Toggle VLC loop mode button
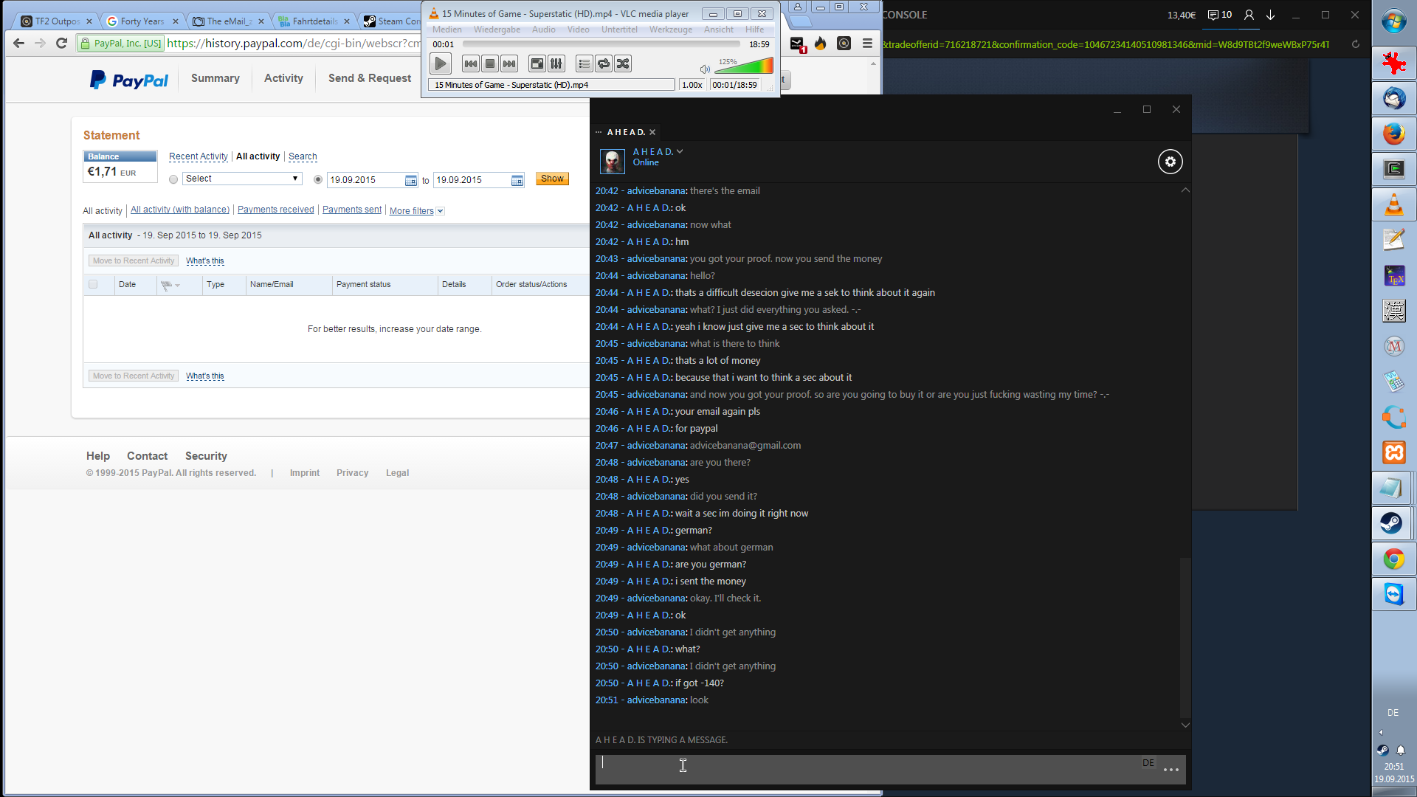Screen dimensions: 1417x797 604,64
